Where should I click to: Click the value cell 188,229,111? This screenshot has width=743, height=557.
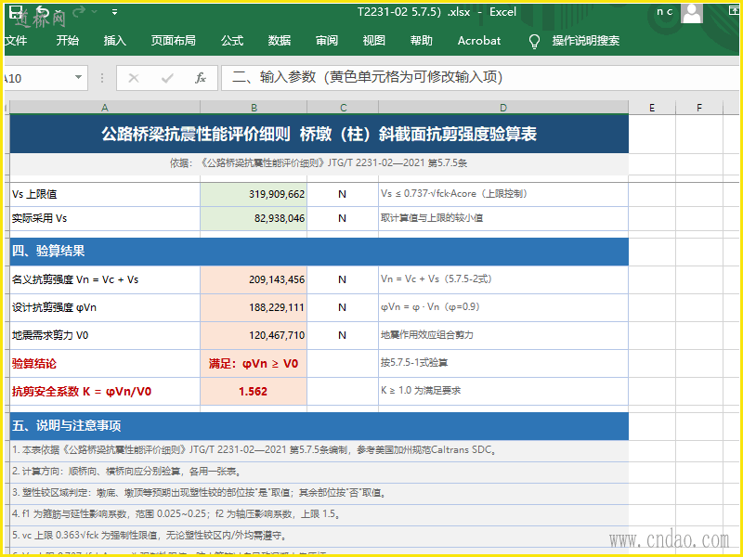[x=254, y=307]
